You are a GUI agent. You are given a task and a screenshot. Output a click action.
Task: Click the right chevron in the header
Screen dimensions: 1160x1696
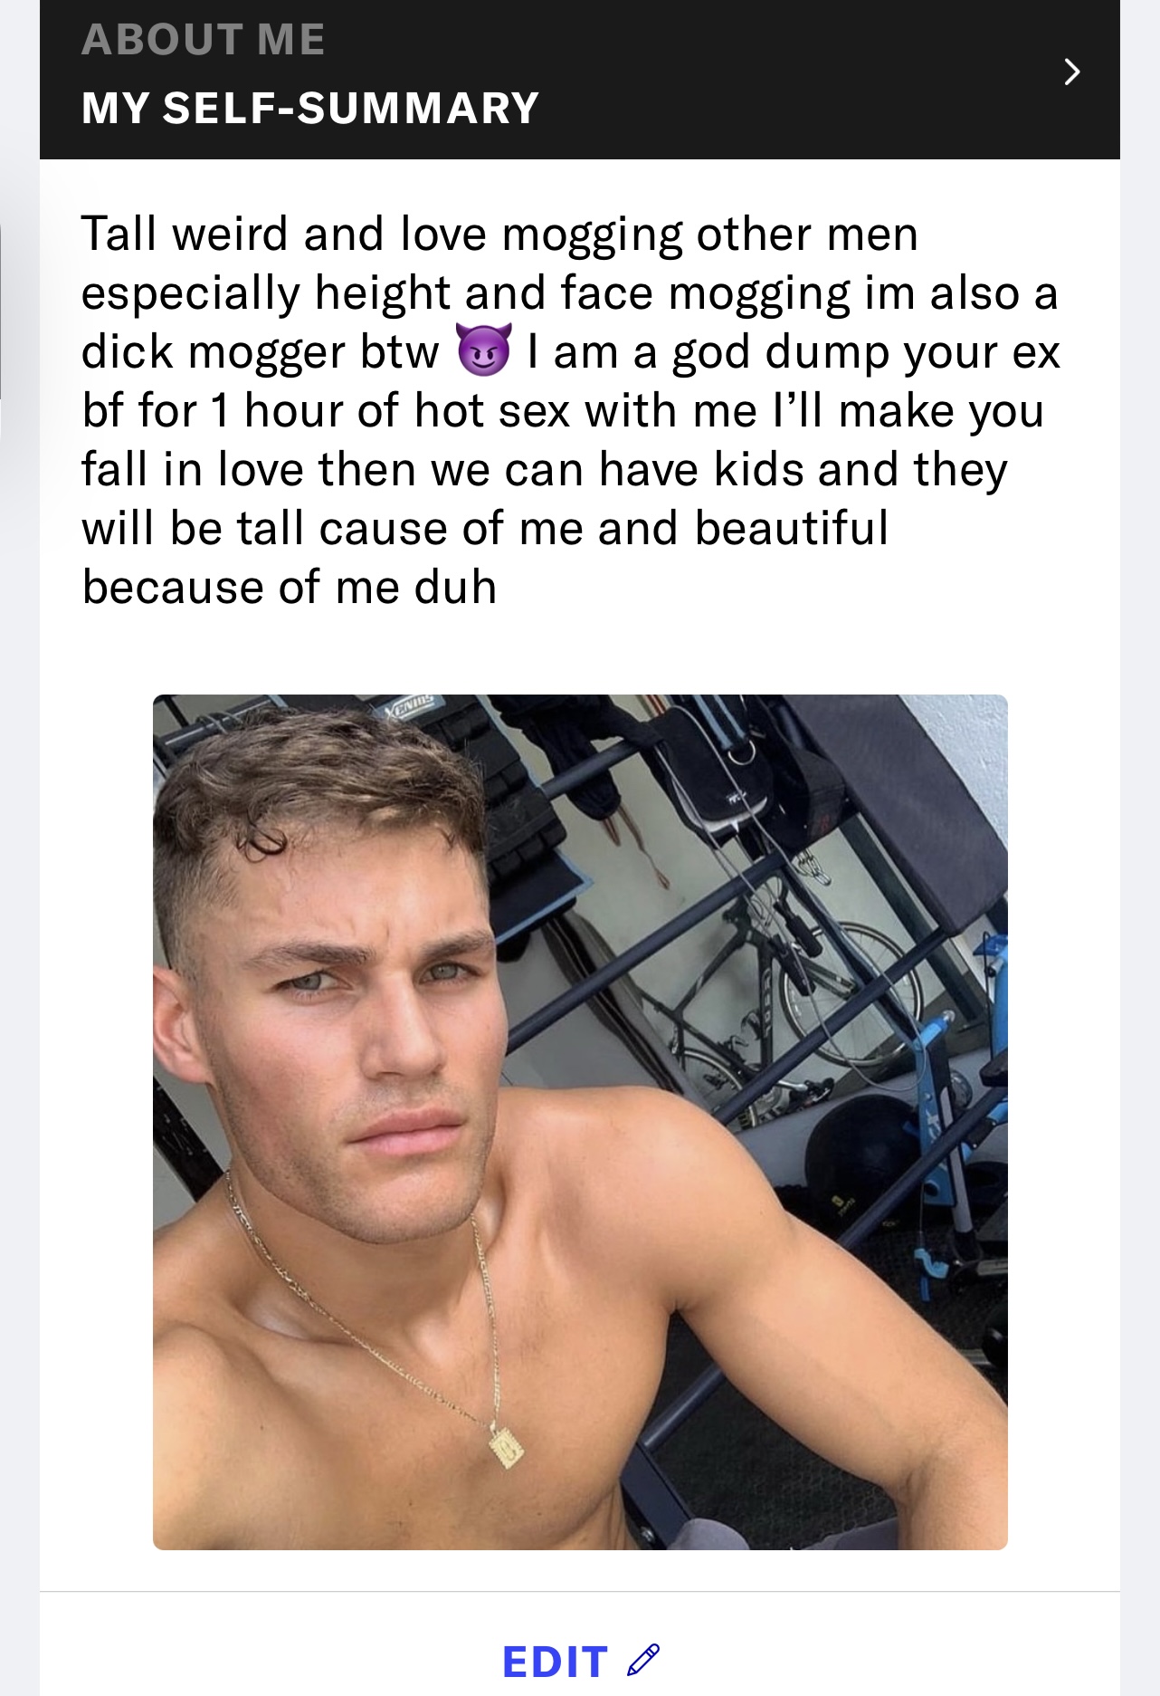1071,72
